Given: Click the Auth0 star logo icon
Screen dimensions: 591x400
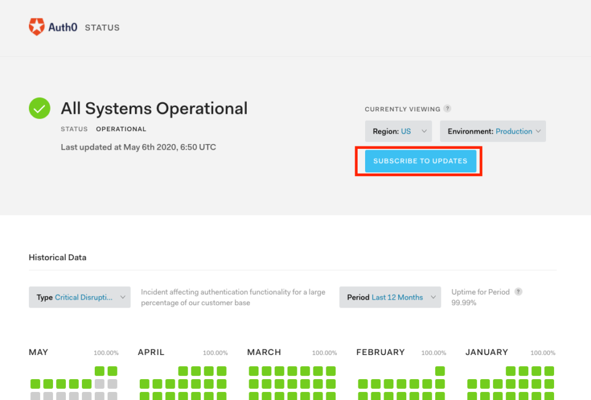Looking at the screenshot, I should (x=38, y=27).
